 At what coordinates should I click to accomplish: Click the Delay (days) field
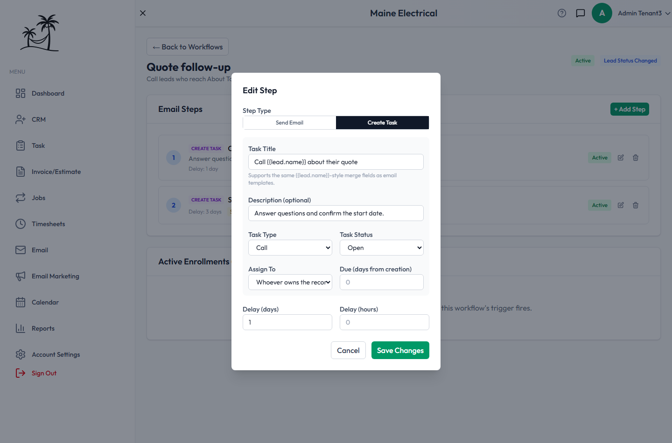(x=287, y=322)
